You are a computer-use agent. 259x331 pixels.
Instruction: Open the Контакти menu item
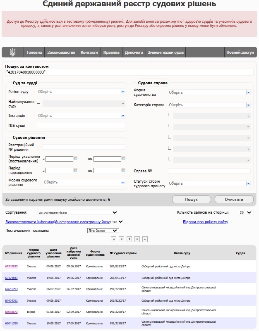tap(89, 52)
